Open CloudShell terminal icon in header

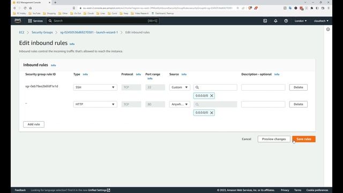click(x=265, y=21)
